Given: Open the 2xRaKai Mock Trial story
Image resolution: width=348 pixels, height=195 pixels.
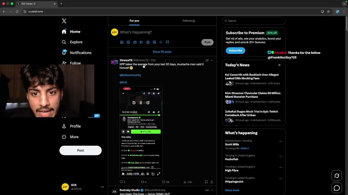Looking at the screenshot, I should click(x=254, y=116).
